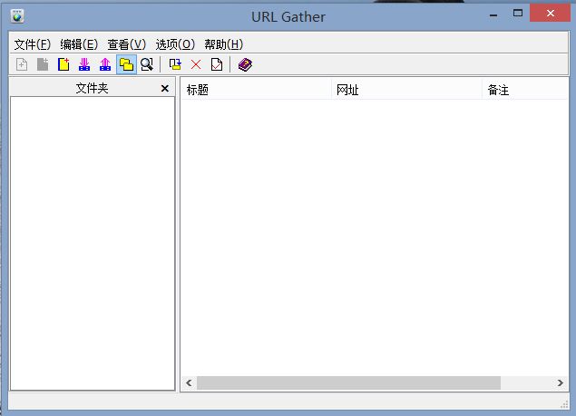The height and width of the screenshot is (416, 576).
Task: Click the import down-arrow icon
Action: click(84, 65)
